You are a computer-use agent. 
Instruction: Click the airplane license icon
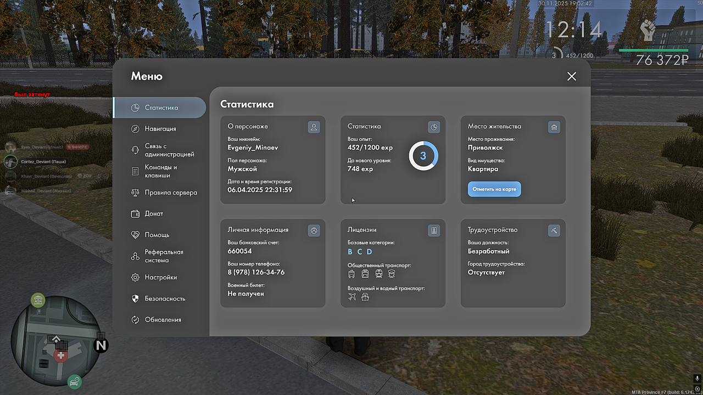[352, 297]
